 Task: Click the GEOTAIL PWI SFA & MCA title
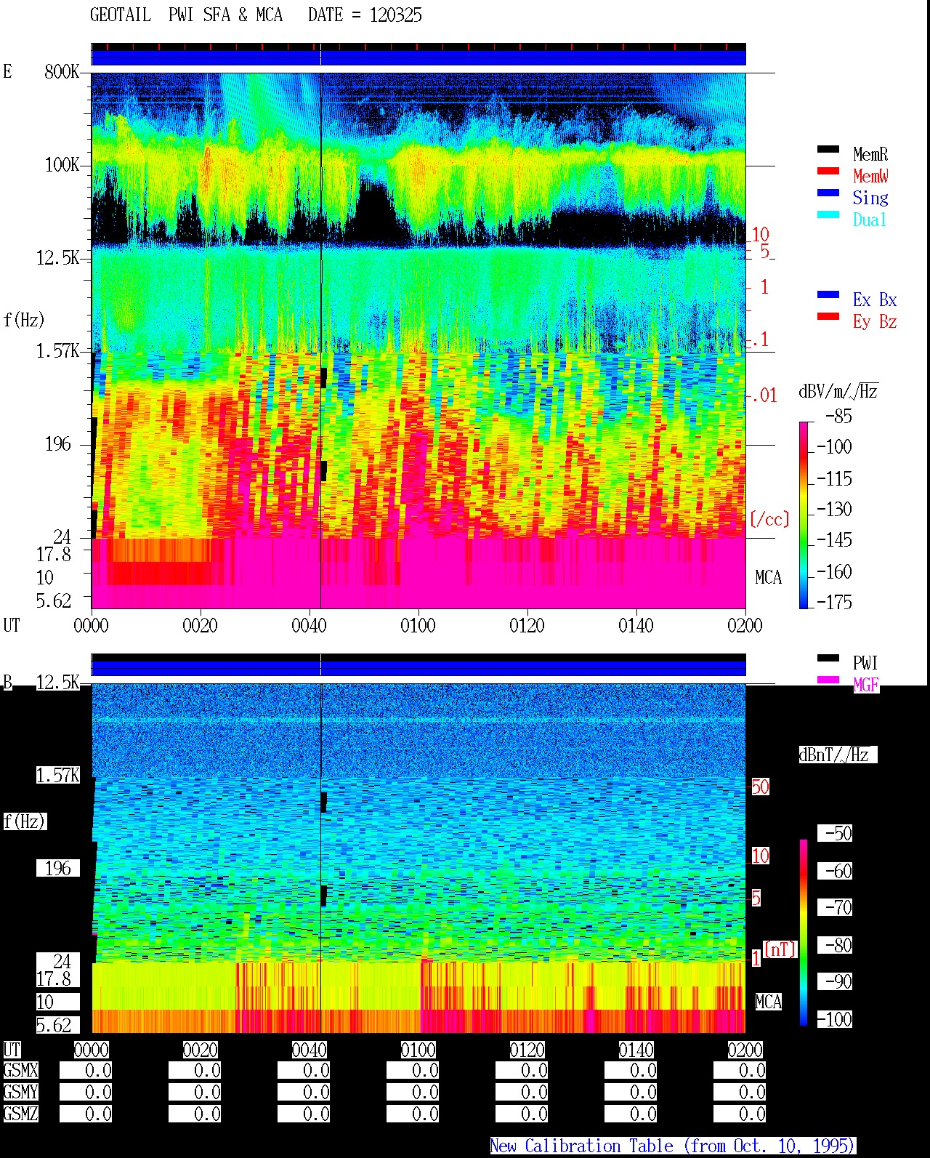coord(186,15)
